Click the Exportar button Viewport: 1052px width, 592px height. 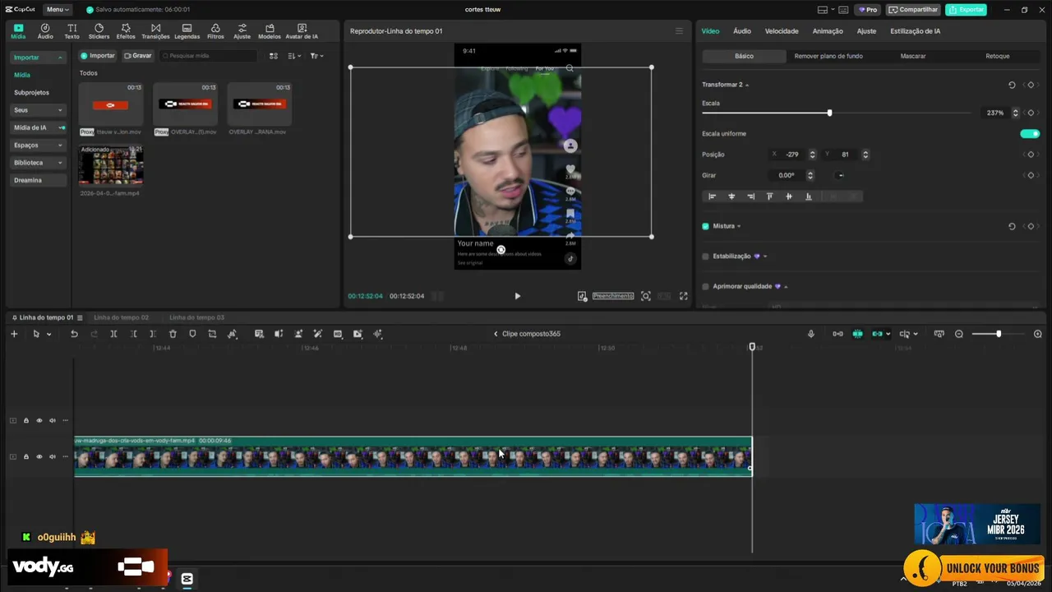coord(966,10)
